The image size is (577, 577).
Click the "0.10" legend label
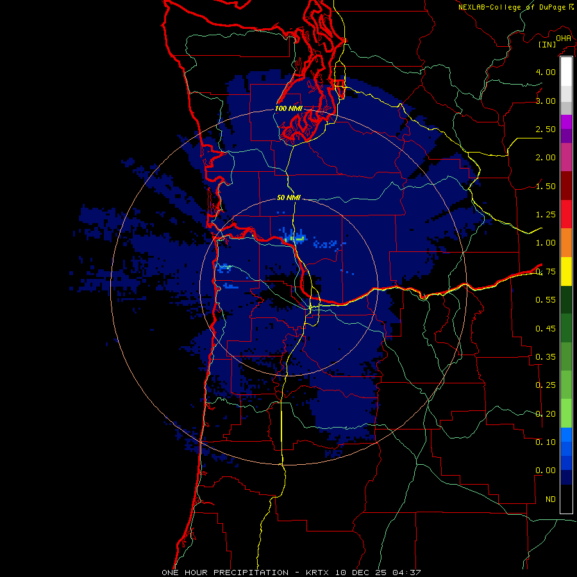tap(546, 442)
